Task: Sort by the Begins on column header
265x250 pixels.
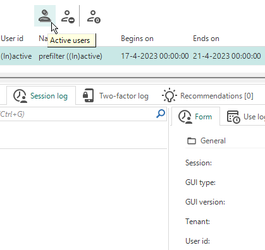Action: tap(137, 39)
